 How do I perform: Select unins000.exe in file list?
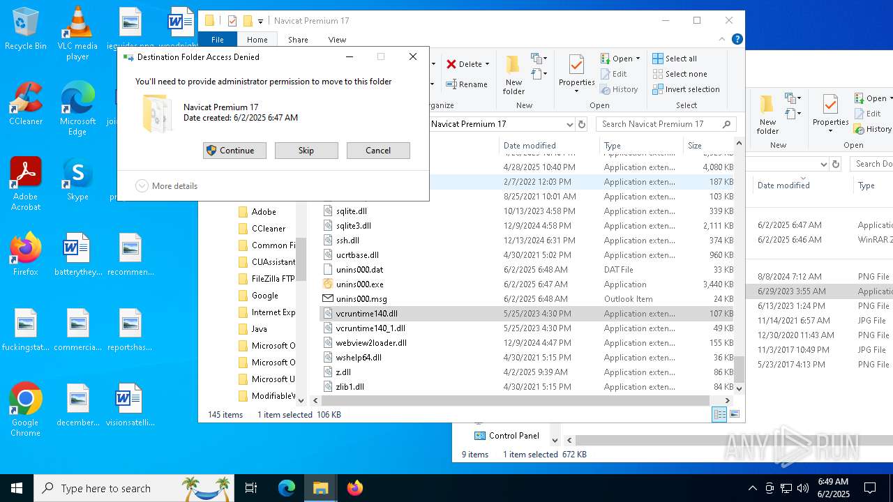(359, 284)
